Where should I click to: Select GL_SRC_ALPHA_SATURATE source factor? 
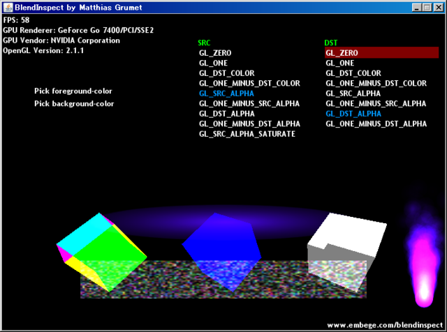click(x=247, y=134)
